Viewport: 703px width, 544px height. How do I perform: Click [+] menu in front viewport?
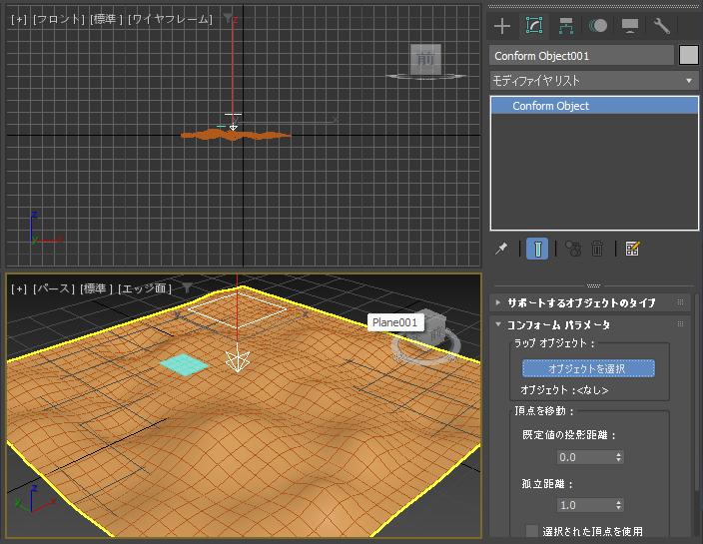[x=19, y=19]
